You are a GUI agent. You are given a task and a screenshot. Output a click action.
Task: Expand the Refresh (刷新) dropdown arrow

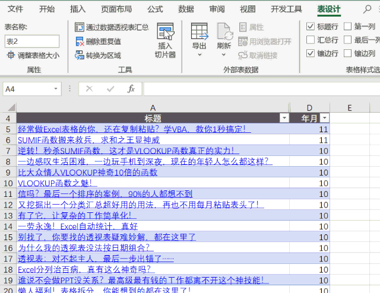pos(224,55)
